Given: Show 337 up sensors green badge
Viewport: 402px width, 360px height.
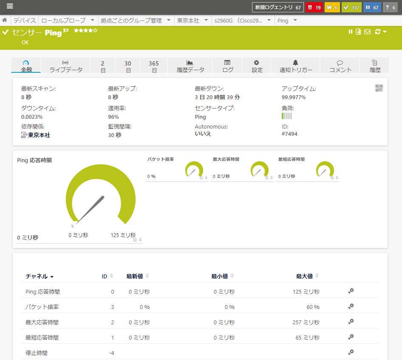Looking at the screenshot, I should tap(351, 7).
